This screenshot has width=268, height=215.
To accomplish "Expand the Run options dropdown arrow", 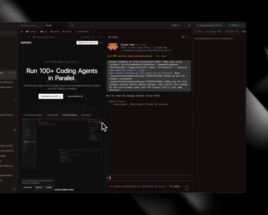I will [x=184, y=25].
